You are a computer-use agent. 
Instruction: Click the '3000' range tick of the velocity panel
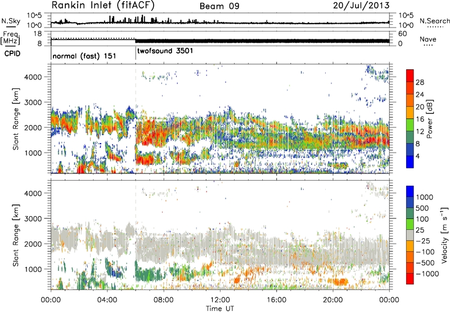pyautogui.click(x=33, y=219)
